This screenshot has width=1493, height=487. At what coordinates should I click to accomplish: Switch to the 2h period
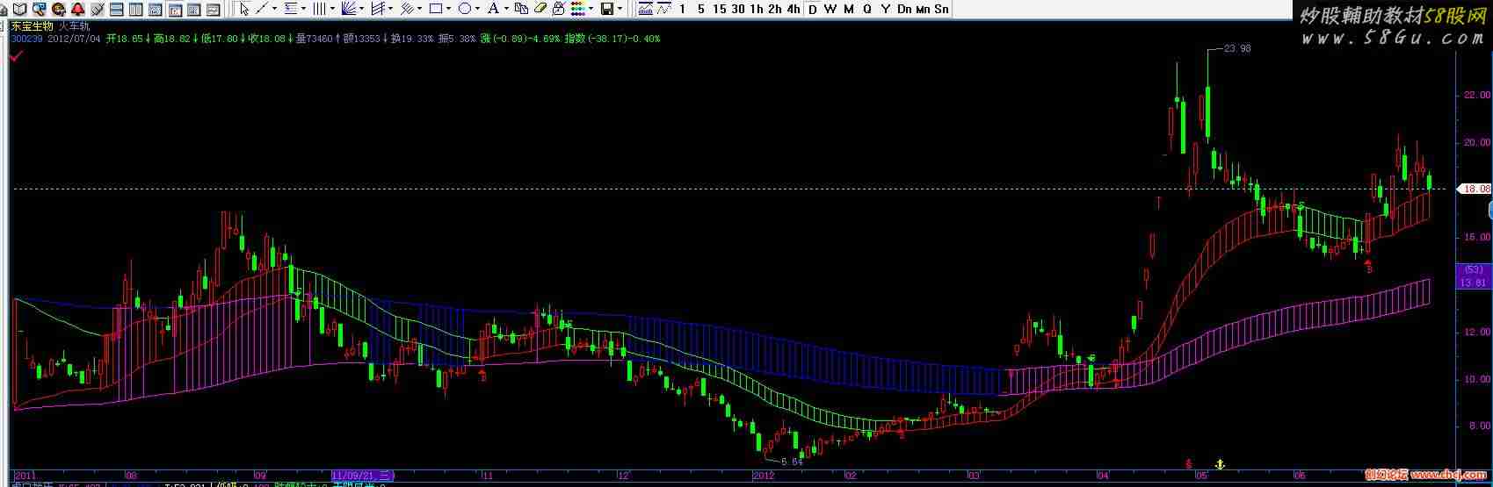pyautogui.click(x=775, y=9)
